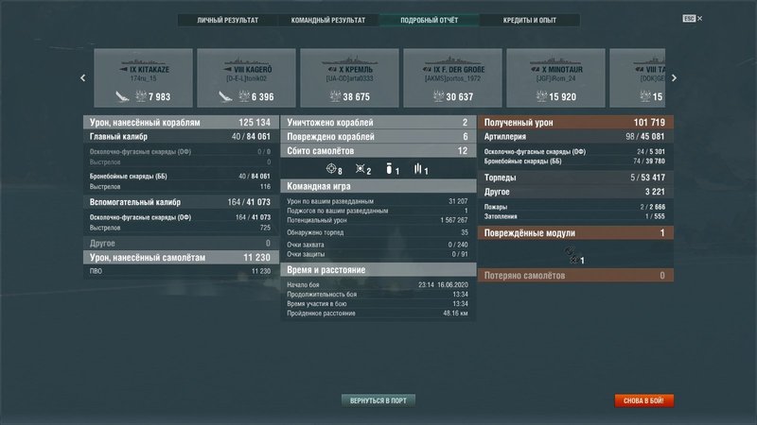Click Повреждённые модули header
The height and width of the screenshot is (425, 757).
click(575, 232)
